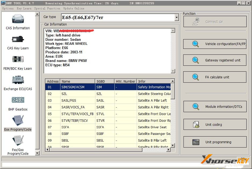252x169 pixels.
Task: Open FEM/BDC Key Learn icon
Action: click(x=18, y=59)
